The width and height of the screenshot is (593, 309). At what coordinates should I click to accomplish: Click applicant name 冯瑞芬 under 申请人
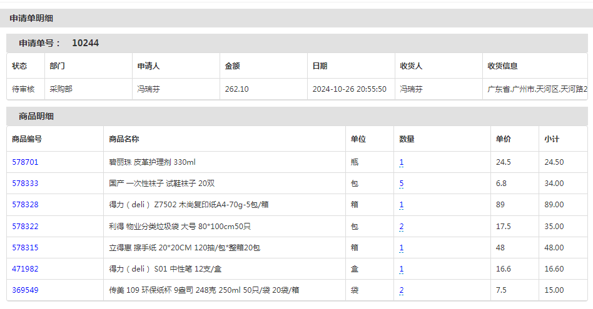(x=149, y=89)
